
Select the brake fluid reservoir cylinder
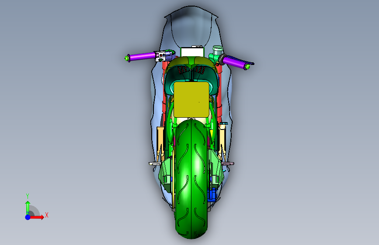[218, 51]
